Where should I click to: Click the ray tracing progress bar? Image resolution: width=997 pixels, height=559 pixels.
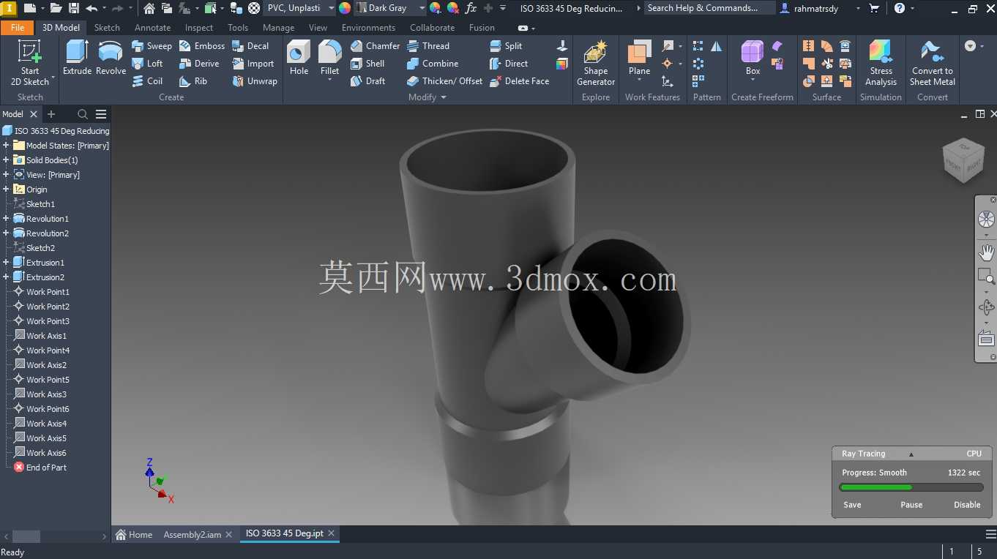point(911,487)
